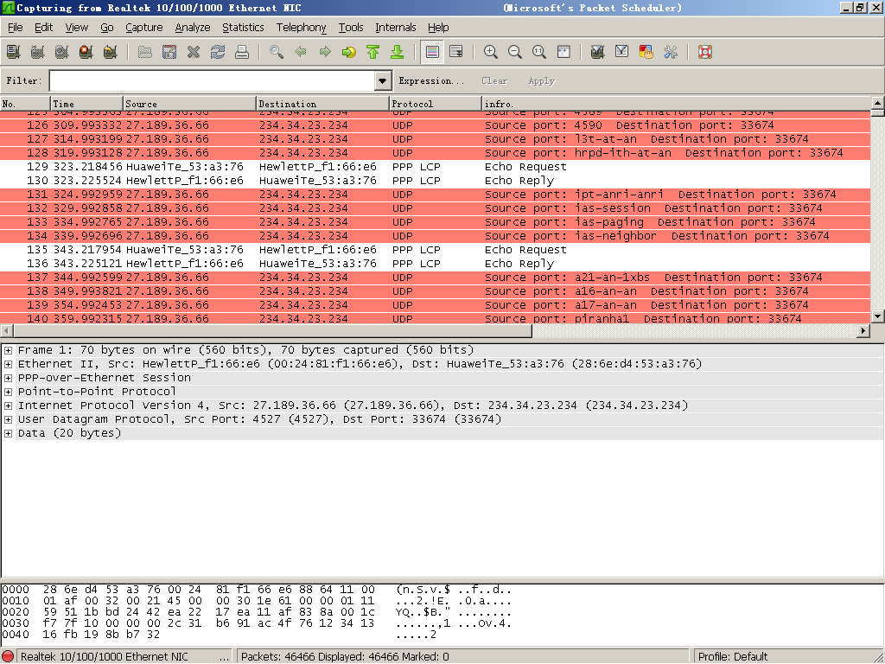Sort by the Source column header

point(189,104)
